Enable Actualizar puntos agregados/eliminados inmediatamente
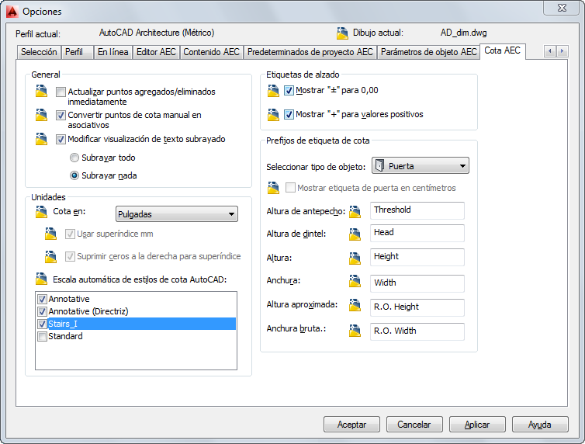The height and width of the screenshot is (444, 585). coord(61,92)
